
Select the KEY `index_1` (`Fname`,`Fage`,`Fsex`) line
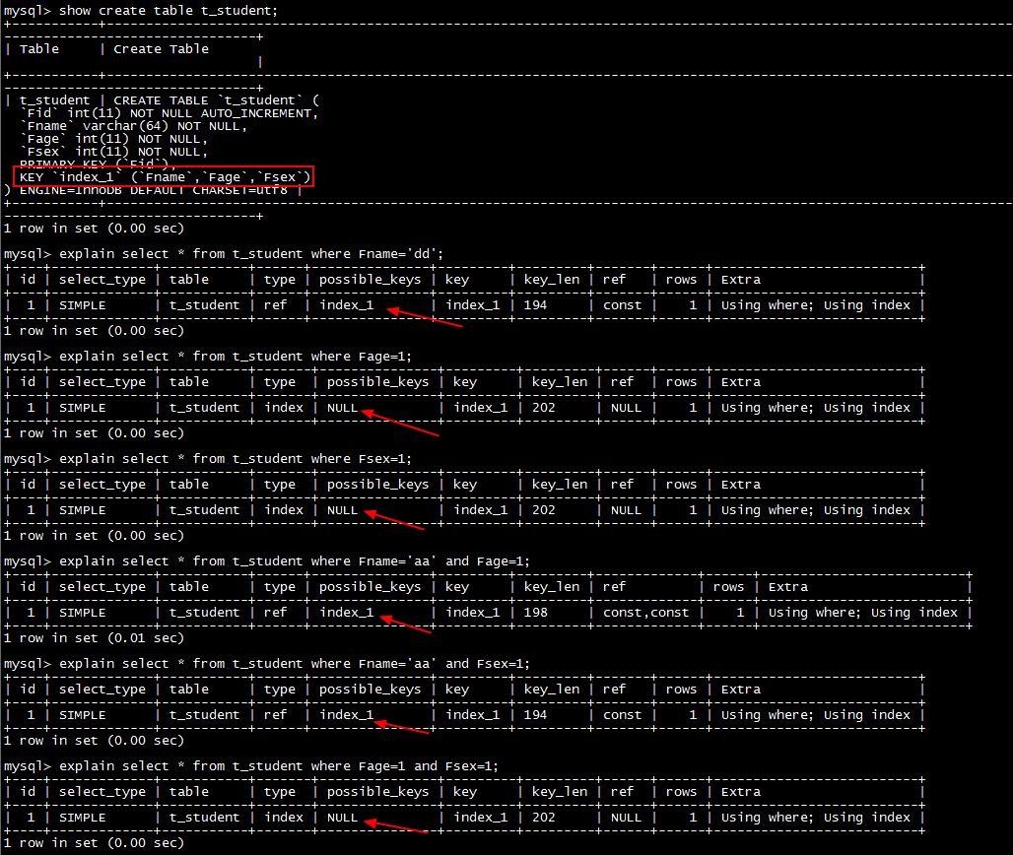[x=165, y=177]
